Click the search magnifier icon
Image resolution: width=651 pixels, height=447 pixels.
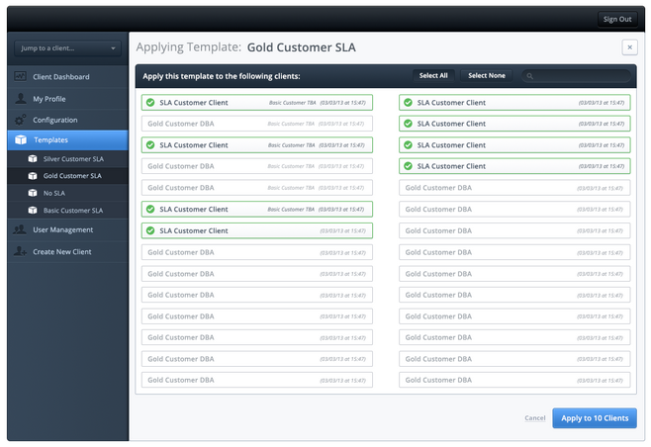(x=530, y=76)
